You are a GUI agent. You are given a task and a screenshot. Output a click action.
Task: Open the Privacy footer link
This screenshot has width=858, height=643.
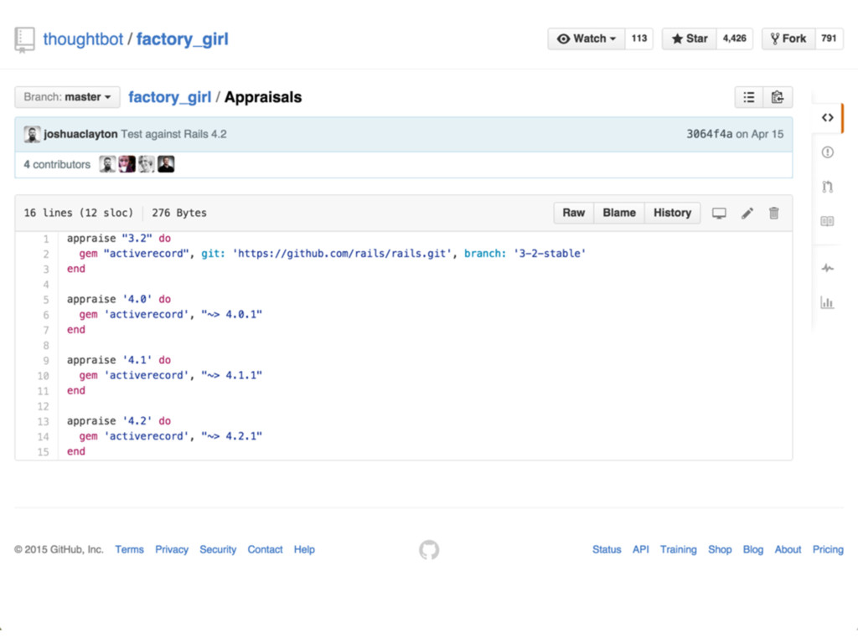[x=171, y=549]
